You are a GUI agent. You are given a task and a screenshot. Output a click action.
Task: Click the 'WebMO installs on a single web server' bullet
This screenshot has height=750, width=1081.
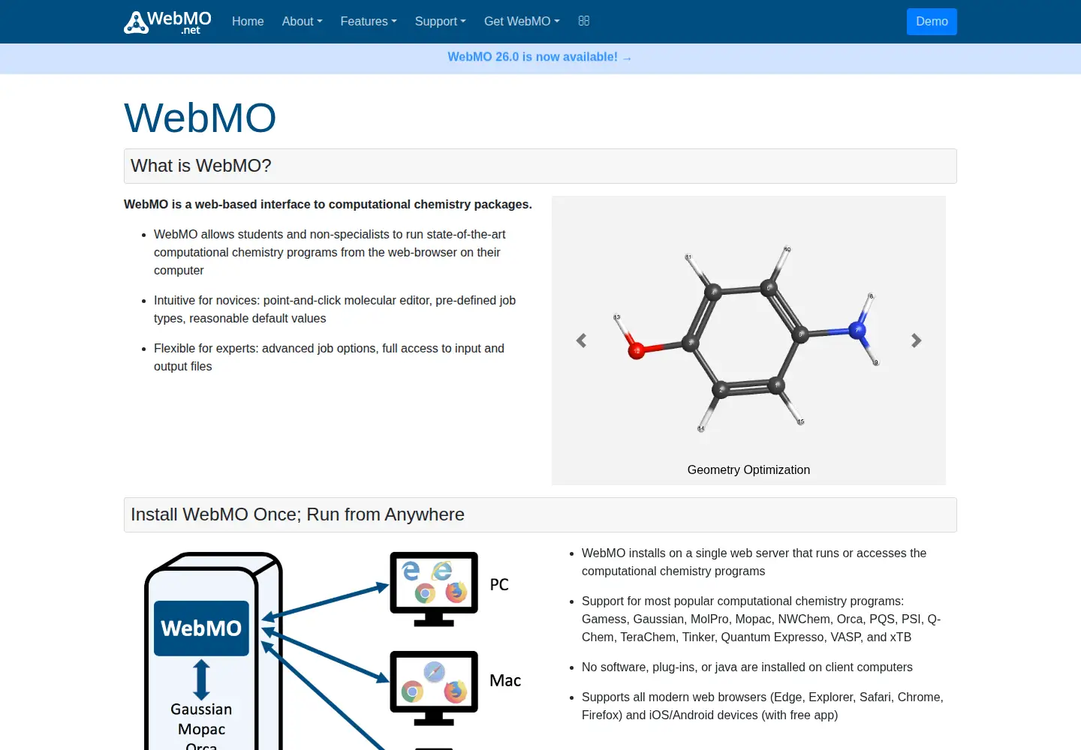click(x=754, y=562)
